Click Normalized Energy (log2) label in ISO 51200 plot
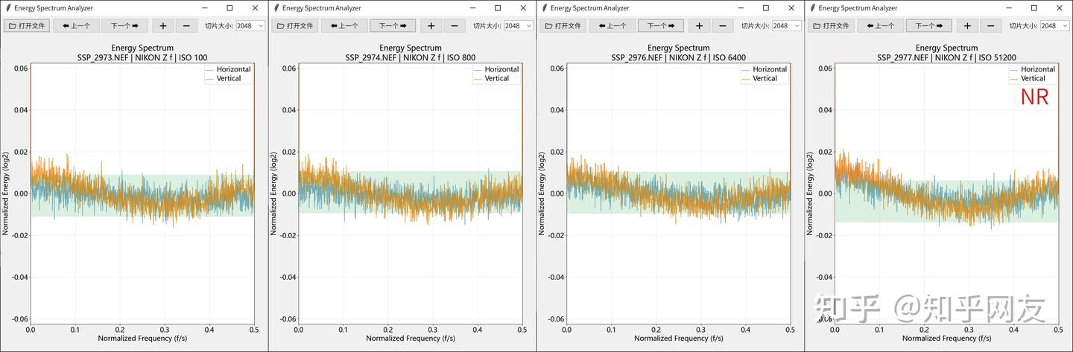This screenshot has width=1073, height=352. [810, 193]
